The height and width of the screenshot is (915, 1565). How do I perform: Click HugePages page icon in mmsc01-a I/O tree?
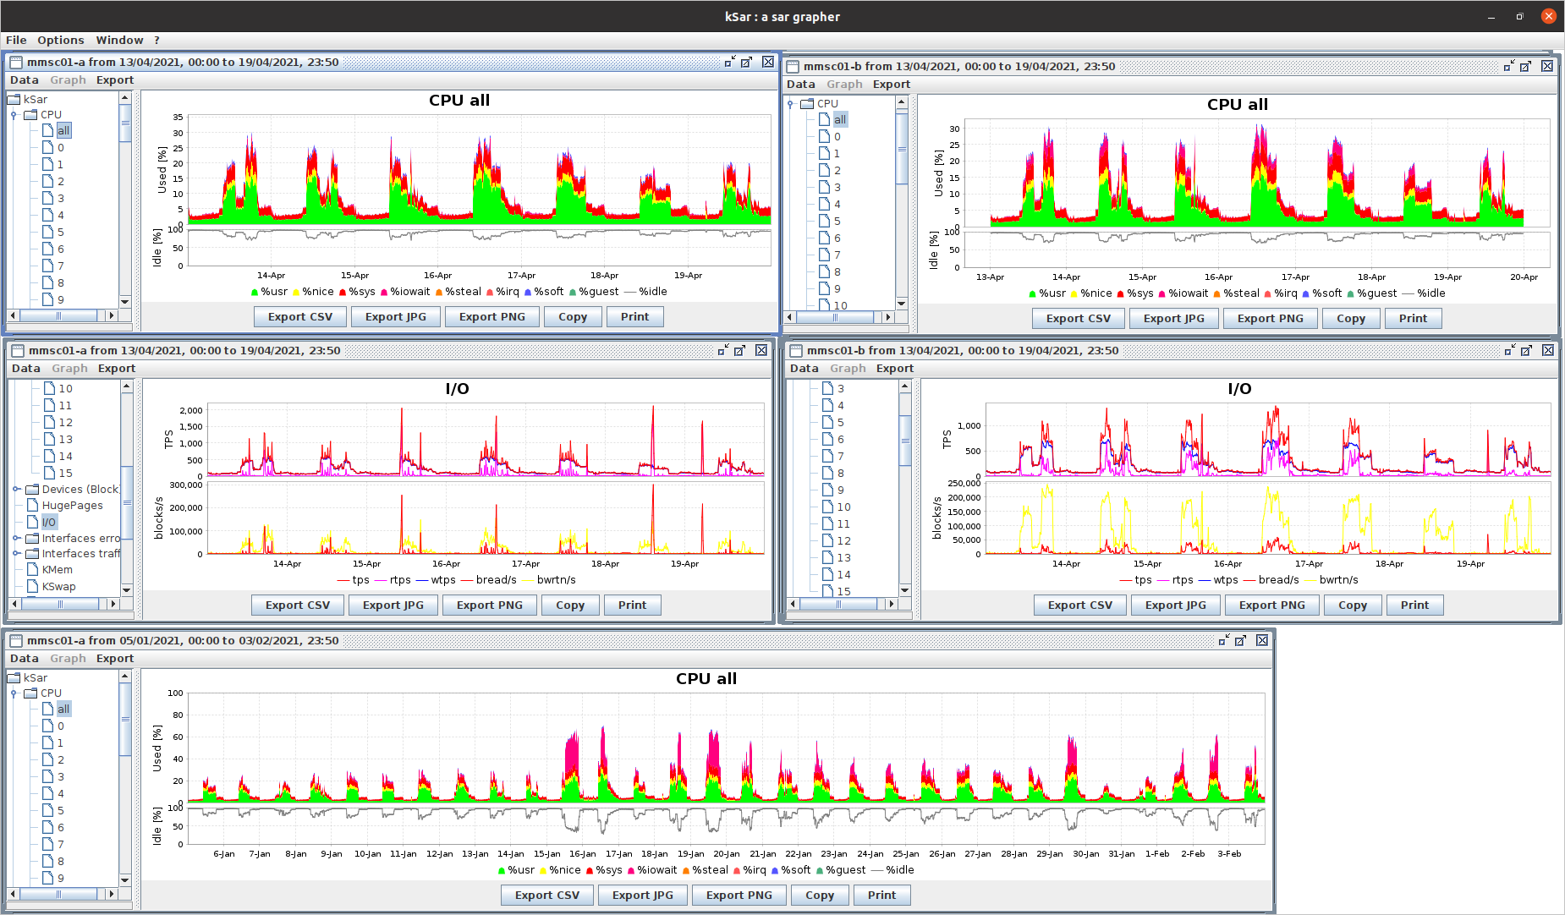(x=33, y=505)
